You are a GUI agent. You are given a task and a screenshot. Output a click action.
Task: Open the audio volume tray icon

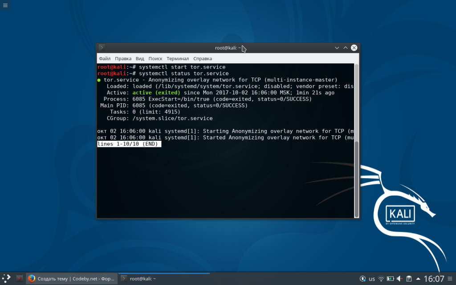point(400,279)
